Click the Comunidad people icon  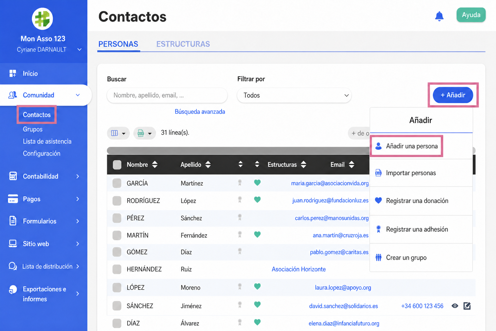click(13, 95)
